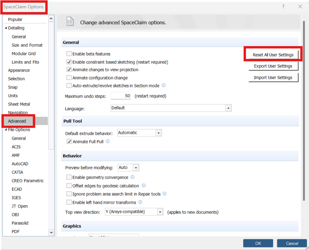Open the Appearance category

pos(19,70)
